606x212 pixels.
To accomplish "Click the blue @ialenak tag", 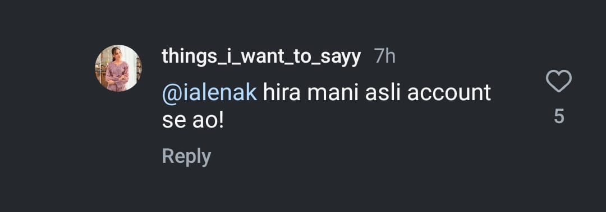I will tap(209, 93).
